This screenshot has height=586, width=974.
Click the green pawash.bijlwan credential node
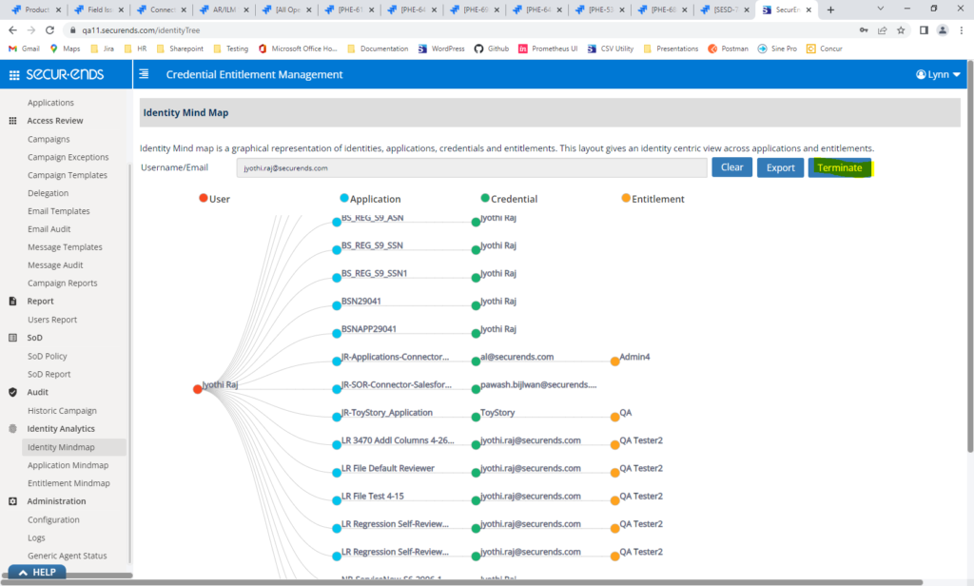tap(476, 389)
